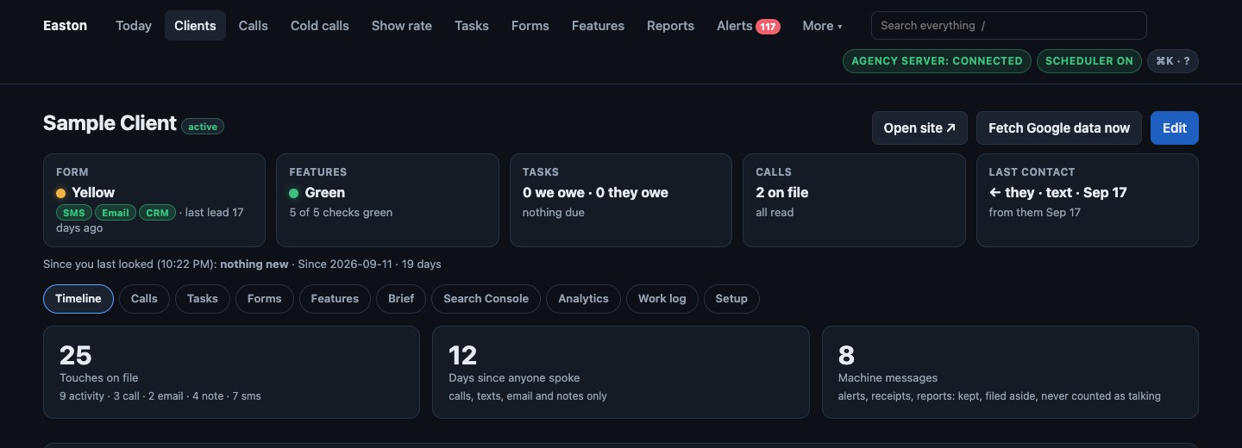Screen dimensions: 1242x448
Task: Open Alerts with 117 badge
Action: [748, 26]
